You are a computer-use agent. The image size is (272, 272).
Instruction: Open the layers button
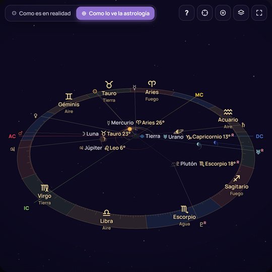(241, 13)
